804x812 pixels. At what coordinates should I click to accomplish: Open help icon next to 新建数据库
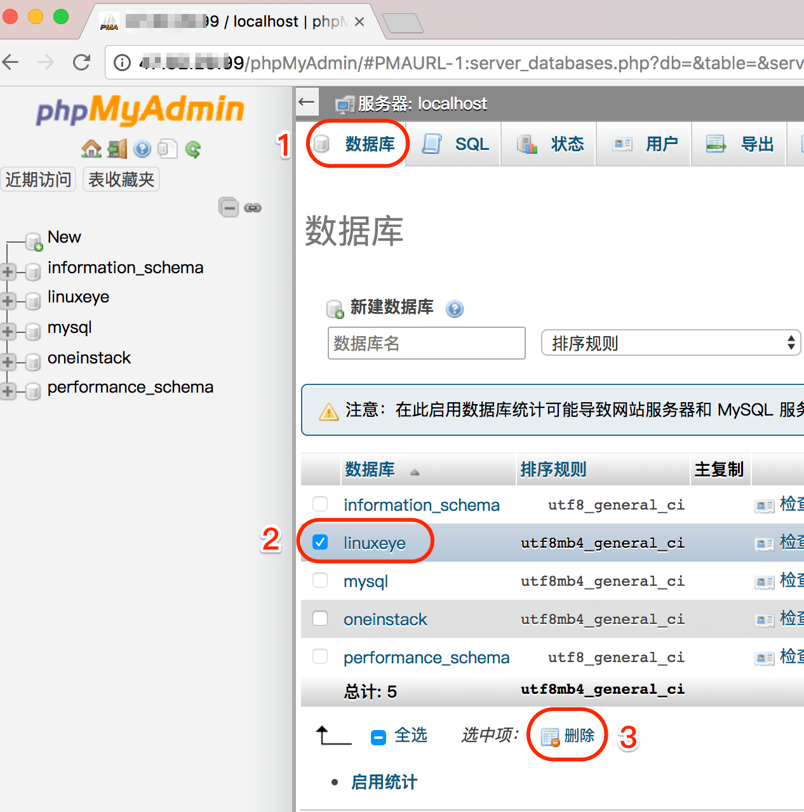tap(455, 309)
